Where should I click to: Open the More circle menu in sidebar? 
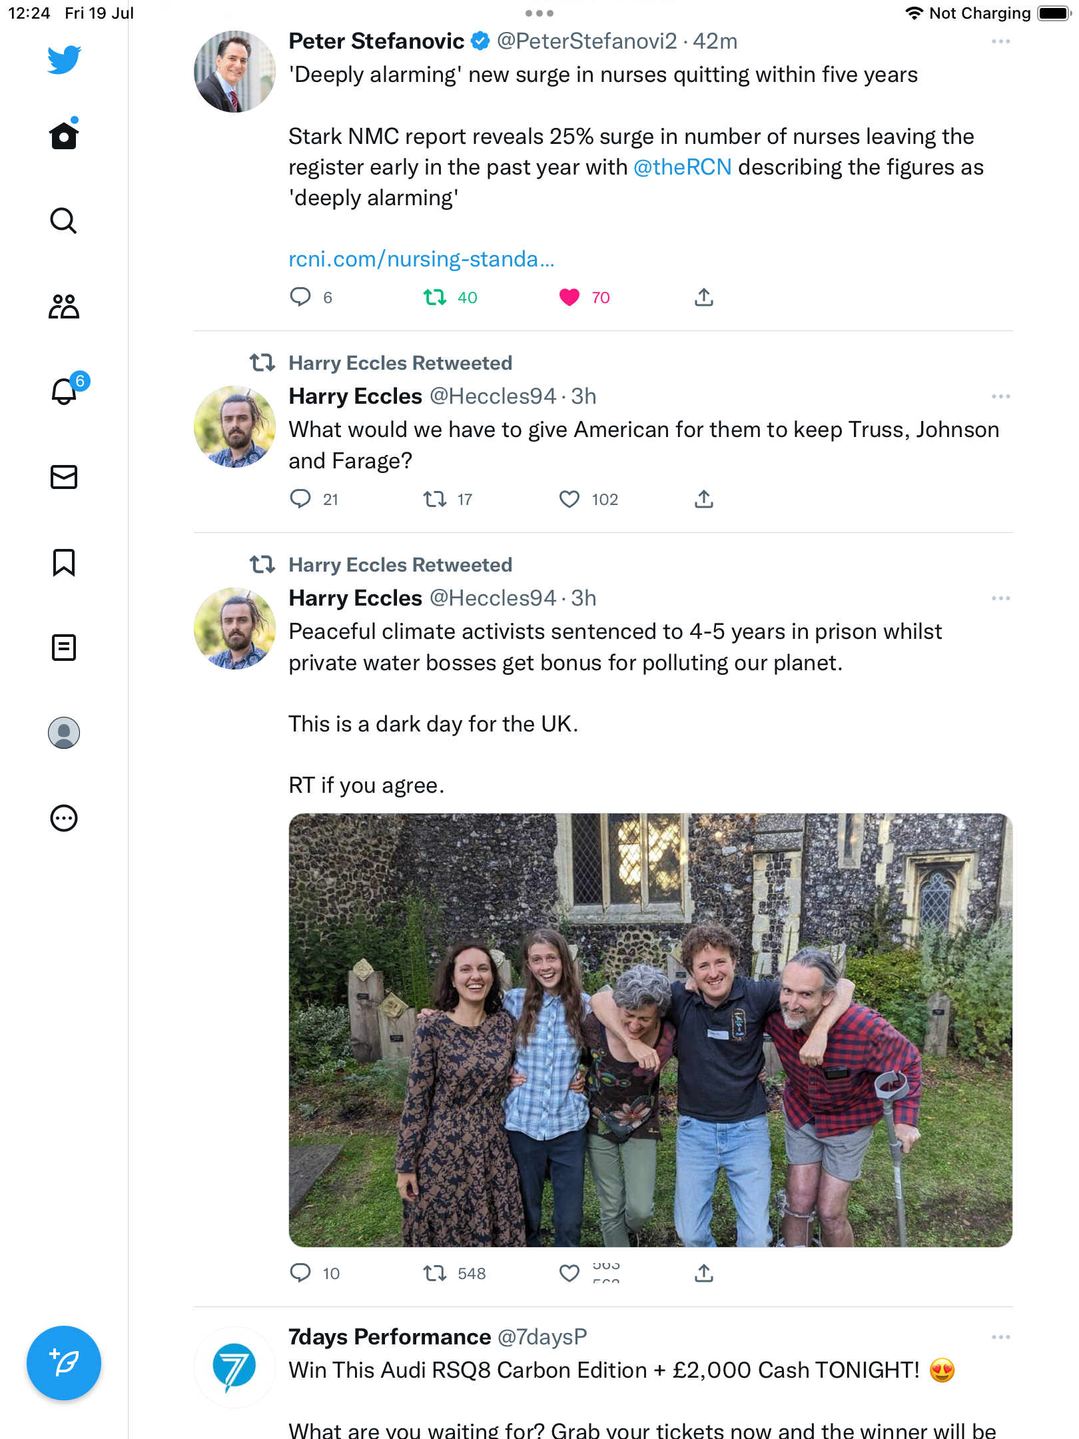pos(64,818)
